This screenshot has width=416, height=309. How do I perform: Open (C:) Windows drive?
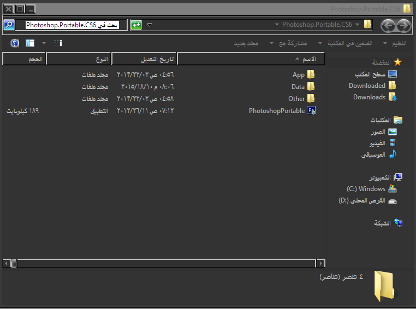(366, 189)
